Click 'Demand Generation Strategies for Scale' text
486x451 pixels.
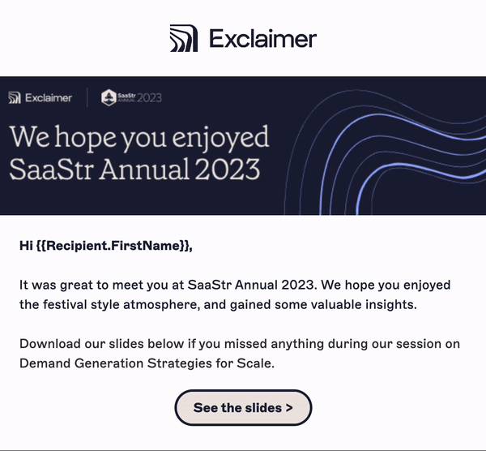point(147,363)
